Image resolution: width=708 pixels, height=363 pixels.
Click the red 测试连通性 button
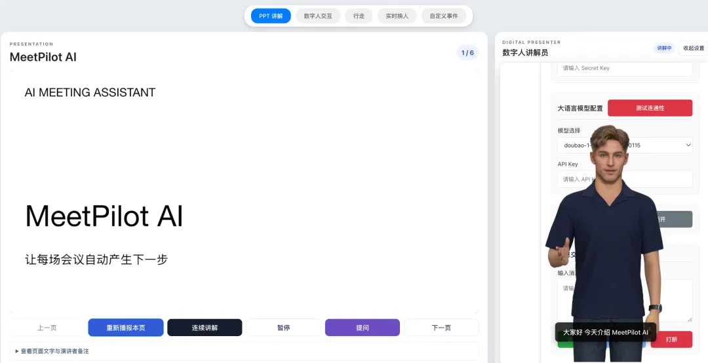click(x=650, y=108)
